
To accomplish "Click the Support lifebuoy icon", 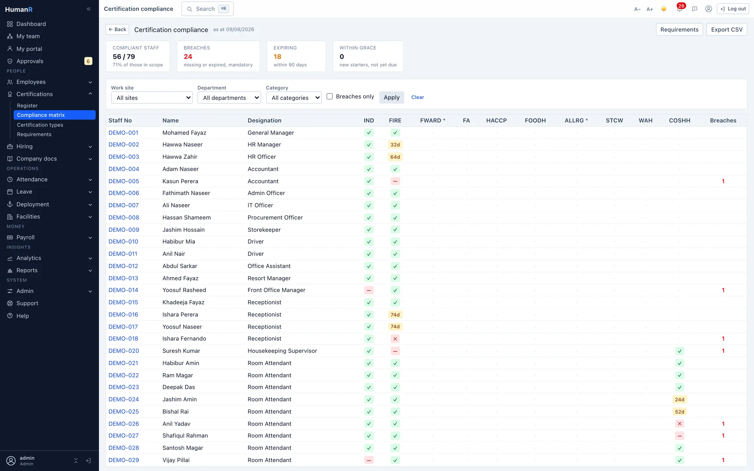I will (10, 303).
